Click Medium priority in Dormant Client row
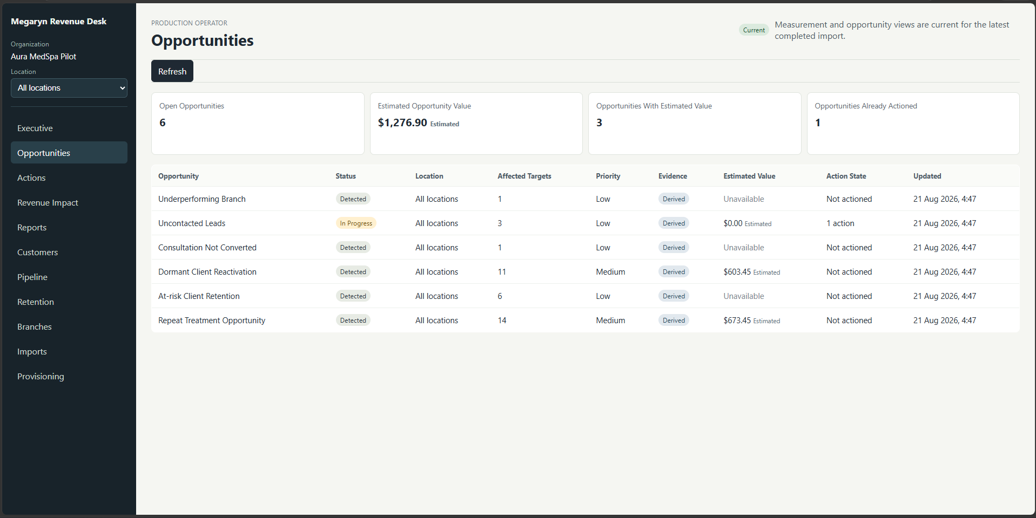 coord(610,272)
